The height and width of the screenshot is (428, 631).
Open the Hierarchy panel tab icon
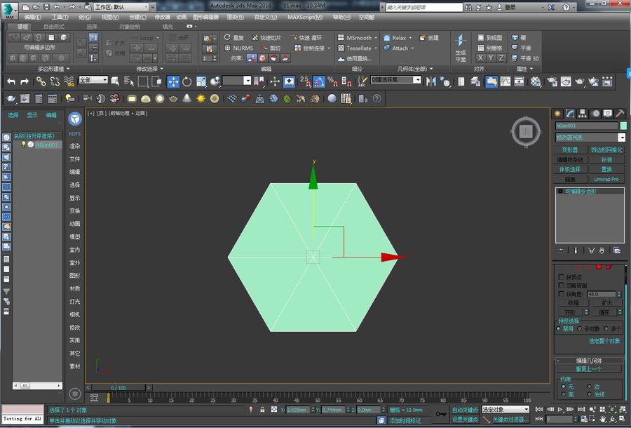(583, 114)
